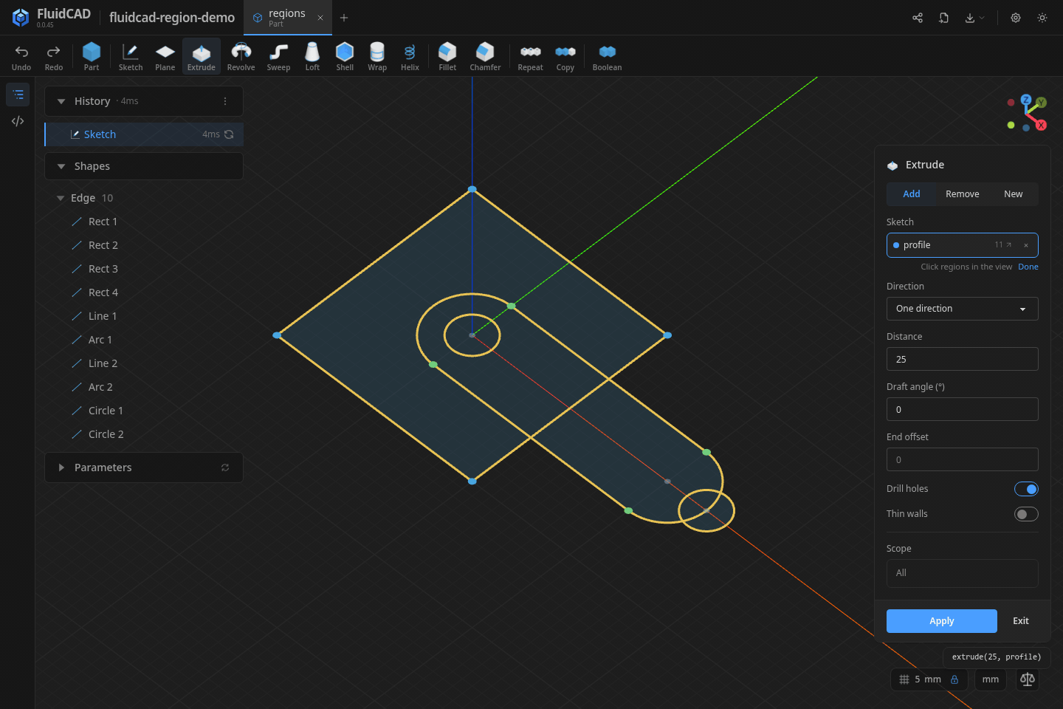Switch to the Remove extrude mode

pos(963,194)
